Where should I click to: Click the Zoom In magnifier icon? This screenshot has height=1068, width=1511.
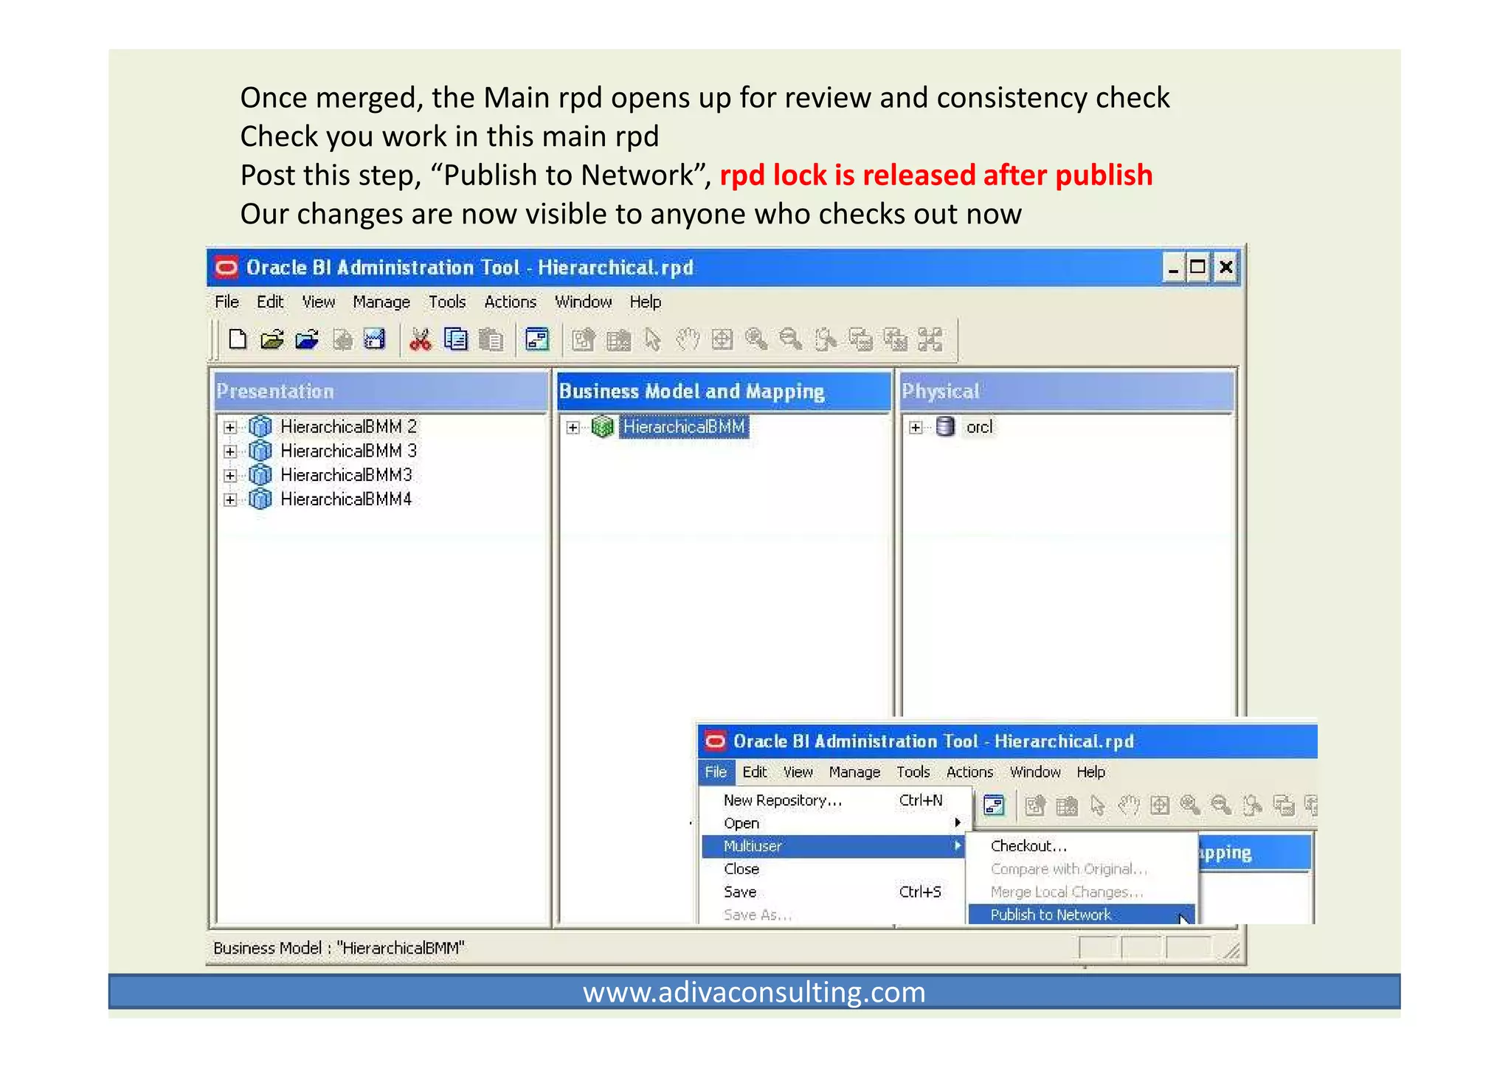(756, 339)
